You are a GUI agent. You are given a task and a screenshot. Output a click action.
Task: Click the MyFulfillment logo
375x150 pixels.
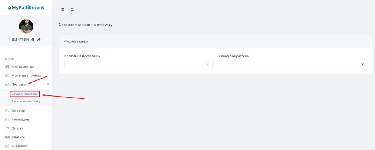click(26, 7)
